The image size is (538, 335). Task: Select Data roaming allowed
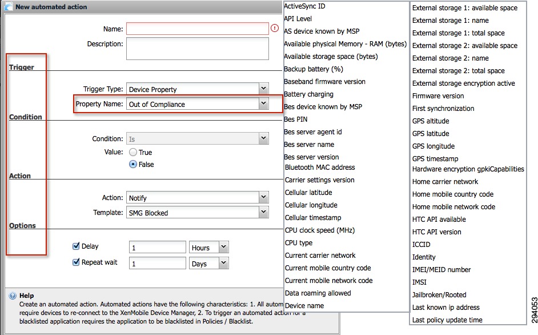coord(318,293)
